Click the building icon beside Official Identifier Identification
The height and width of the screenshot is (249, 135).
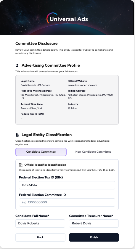21,165
